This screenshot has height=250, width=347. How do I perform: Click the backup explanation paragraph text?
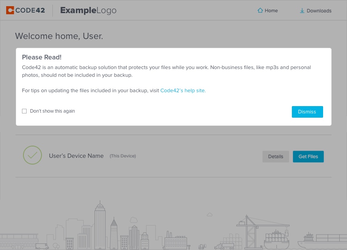166,71
